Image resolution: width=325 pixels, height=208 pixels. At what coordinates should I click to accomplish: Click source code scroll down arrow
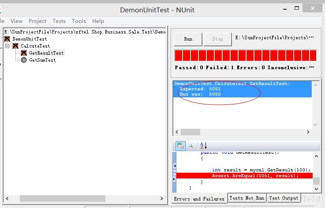pyautogui.click(x=316, y=189)
